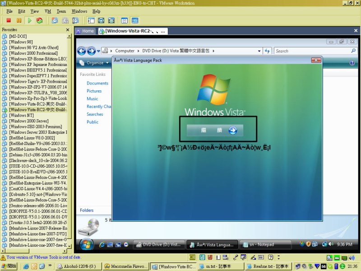Click the VMware Tools out of date warning
Image resolution: width=361 pixels, height=271 pixels.
41,257
